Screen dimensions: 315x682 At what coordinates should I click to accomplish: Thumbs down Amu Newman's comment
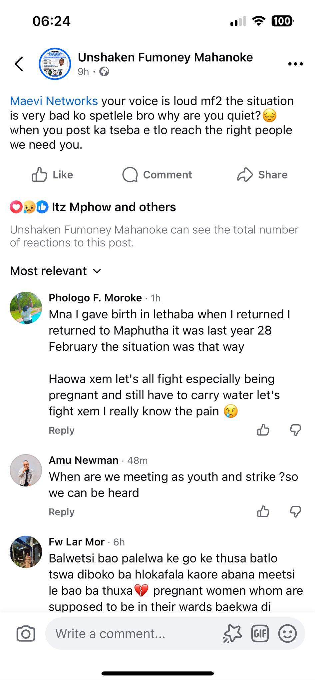pyautogui.click(x=295, y=511)
